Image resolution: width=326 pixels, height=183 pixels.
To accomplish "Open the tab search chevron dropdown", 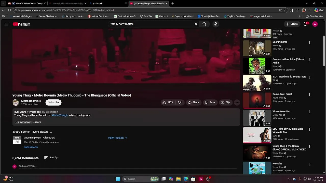I will tap(3, 4).
